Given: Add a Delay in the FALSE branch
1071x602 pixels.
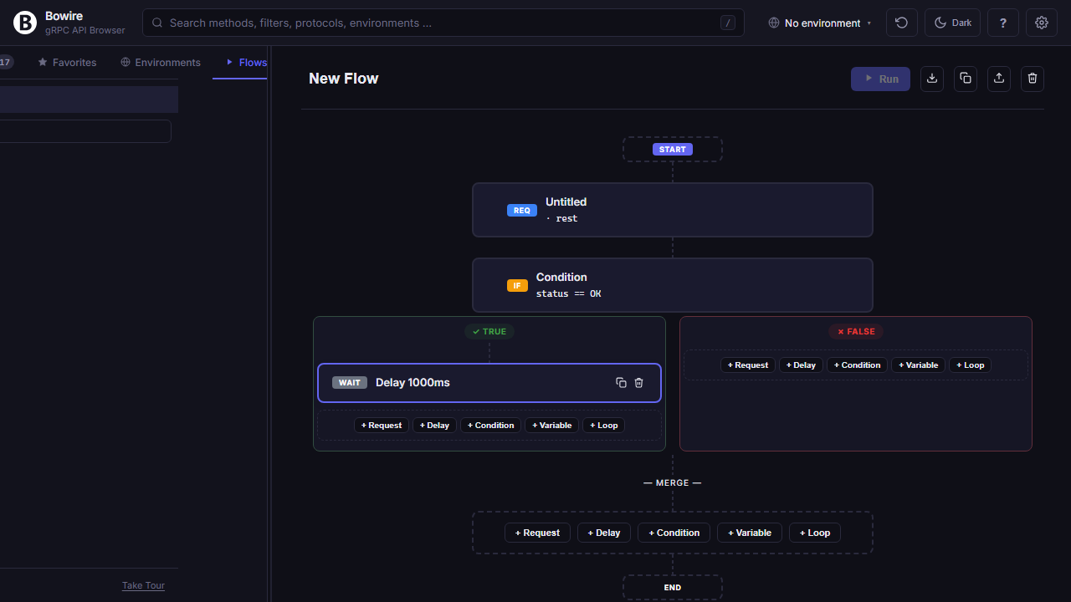Looking at the screenshot, I should [x=801, y=365].
